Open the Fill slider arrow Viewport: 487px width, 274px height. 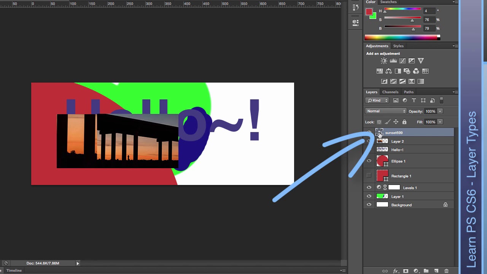pos(440,122)
